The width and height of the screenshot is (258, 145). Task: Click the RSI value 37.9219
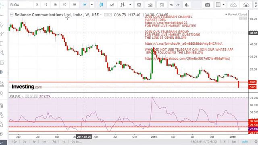pyautogui.click(x=45, y=96)
